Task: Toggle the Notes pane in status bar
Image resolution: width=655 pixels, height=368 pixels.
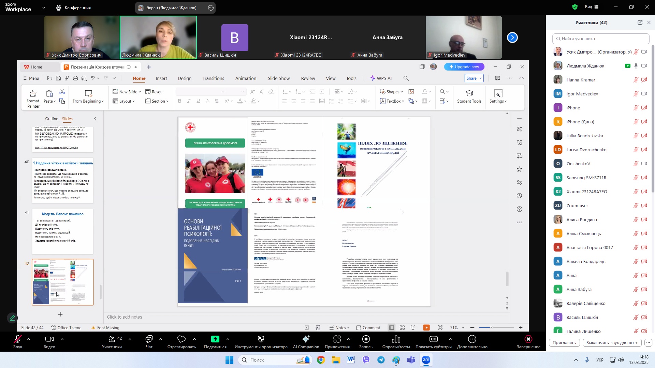Action: pos(339,328)
